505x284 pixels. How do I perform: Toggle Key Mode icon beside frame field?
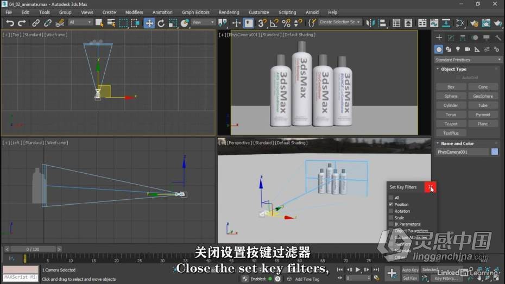[339, 278]
